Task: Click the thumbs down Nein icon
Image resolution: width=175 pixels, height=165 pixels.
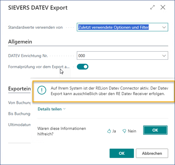Action: (124, 131)
